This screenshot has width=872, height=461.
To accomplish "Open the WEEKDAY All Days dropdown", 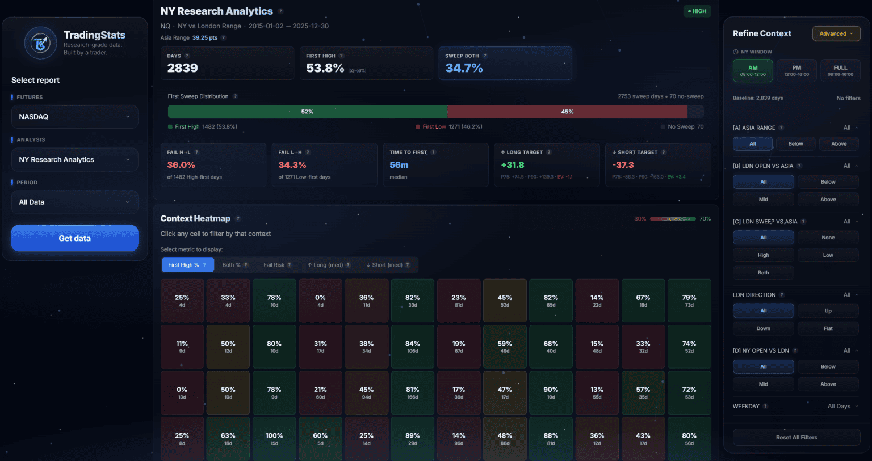I will [x=842, y=406].
